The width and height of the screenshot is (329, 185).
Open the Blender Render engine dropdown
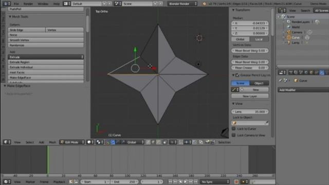pos(182,4)
